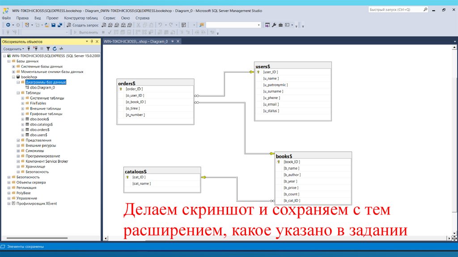Click the Object Explorer horizontal scrollbar
Image resolution: width=458 pixels, height=257 pixels.
point(37,238)
